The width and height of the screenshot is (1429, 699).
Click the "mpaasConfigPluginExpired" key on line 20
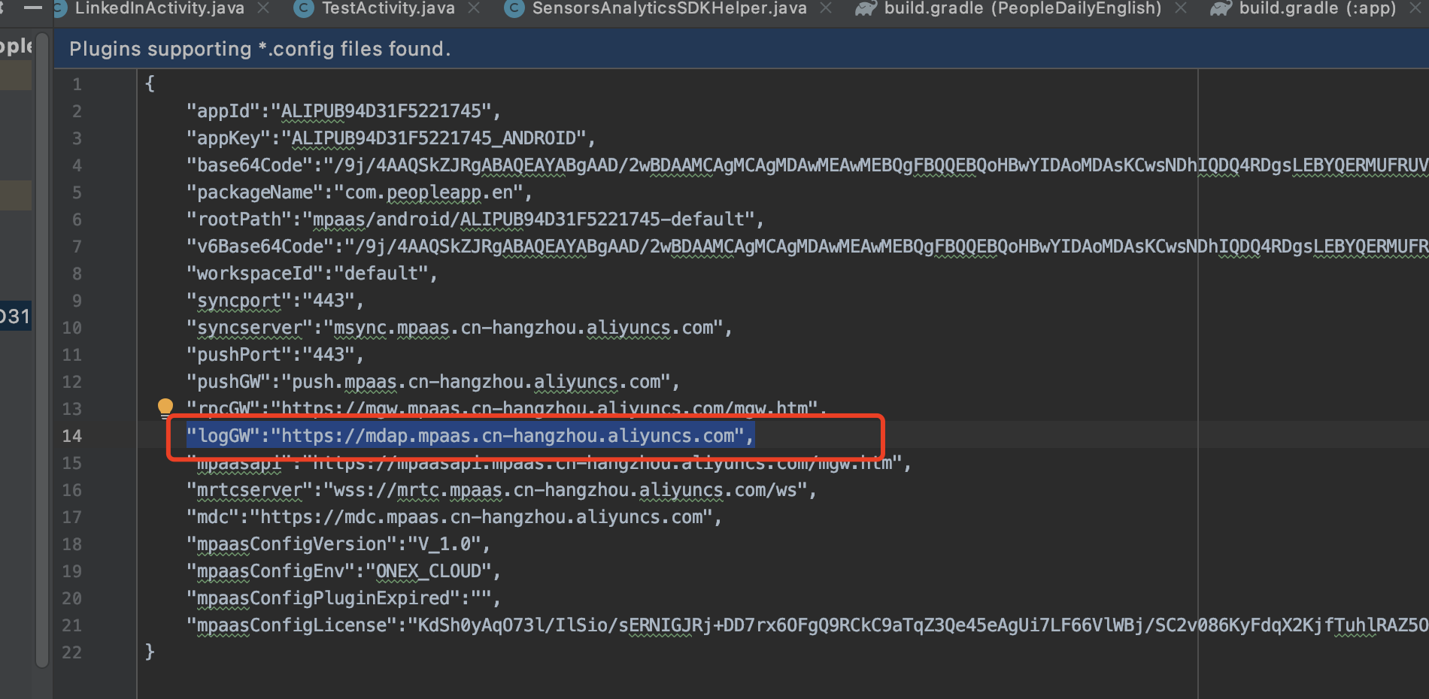(323, 598)
